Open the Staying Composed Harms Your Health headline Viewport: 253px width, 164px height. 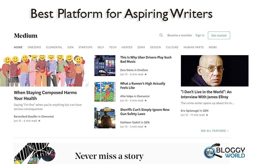[45, 95]
